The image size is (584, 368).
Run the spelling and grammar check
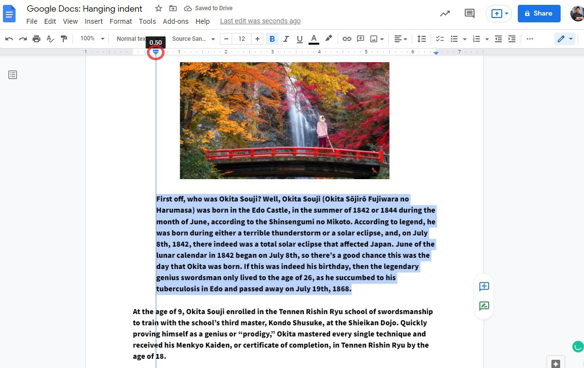tap(50, 38)
